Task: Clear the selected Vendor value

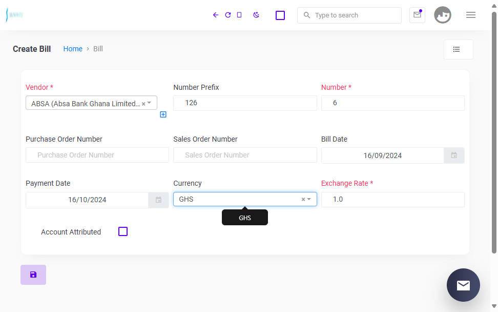Action: [143, 104]
